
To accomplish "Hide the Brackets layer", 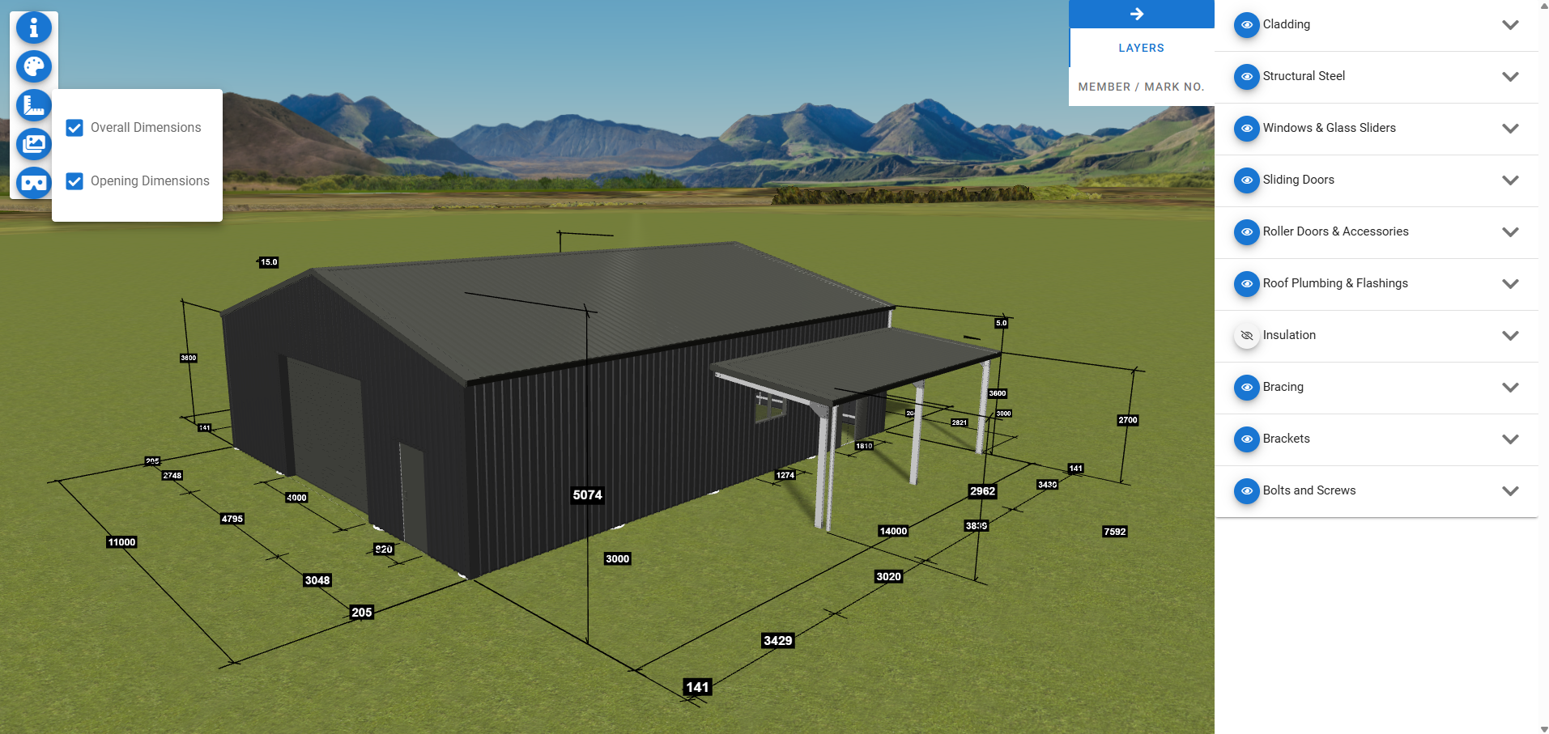I will click(x=1246, y=439).
